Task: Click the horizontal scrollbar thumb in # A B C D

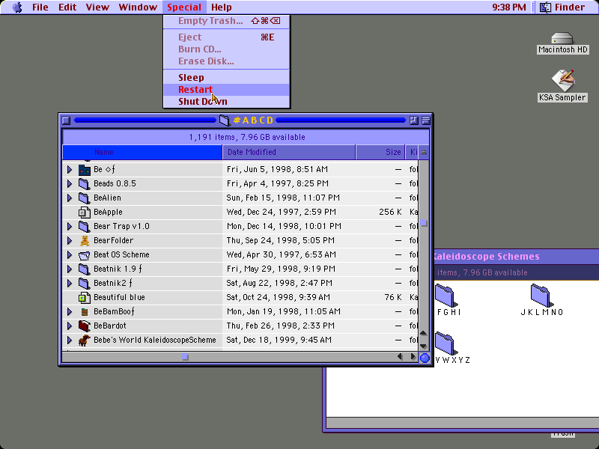Action: coord(185,357)
